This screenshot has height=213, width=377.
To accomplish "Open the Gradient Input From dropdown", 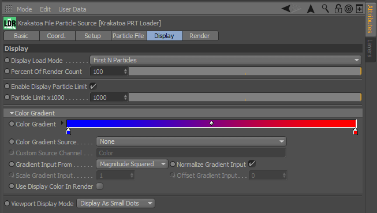I will coord(132,164).
